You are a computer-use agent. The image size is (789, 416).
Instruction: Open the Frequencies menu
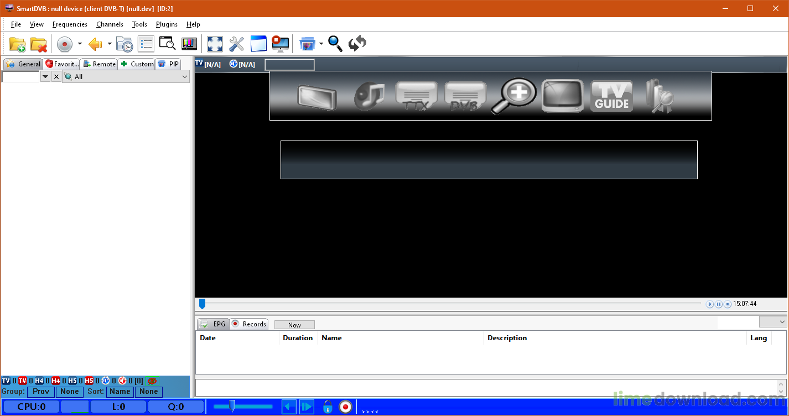tap(70, 24)
